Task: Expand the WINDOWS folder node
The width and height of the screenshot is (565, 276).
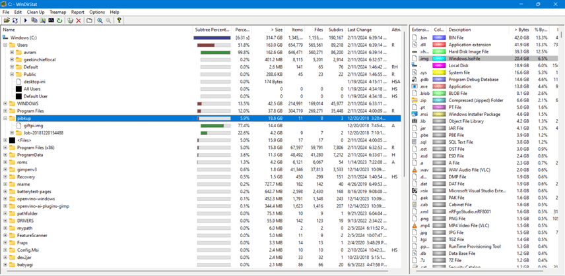Action: click(5, 103)
